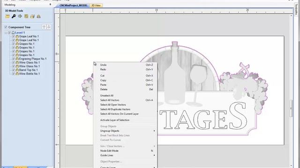The height and width of the screenshot is (168, 300).
Task: Click the arch icon beside Barrel Top No.1
Action: 17,70
